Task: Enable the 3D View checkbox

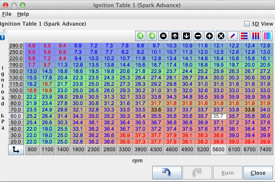Action: 247,24
